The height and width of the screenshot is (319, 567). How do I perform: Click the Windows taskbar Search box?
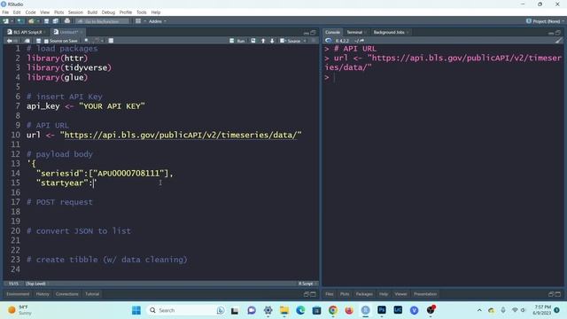(x=185, y=310)
